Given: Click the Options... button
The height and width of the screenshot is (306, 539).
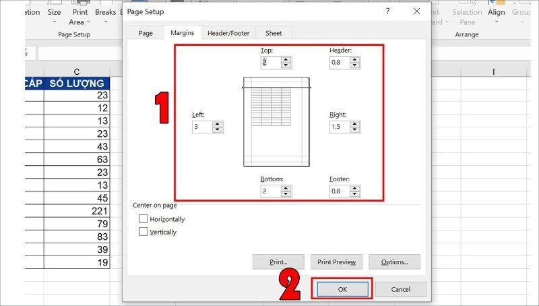Looking at the screenshot, I should point(394,262).
